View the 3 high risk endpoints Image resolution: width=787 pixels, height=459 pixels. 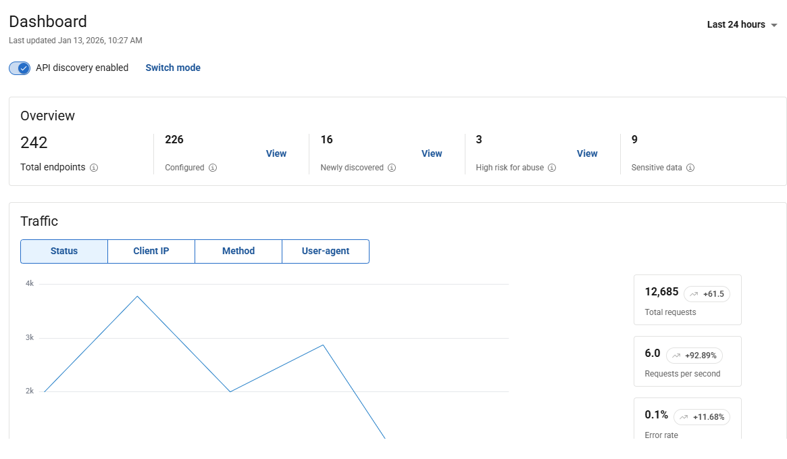pos(587,153)
